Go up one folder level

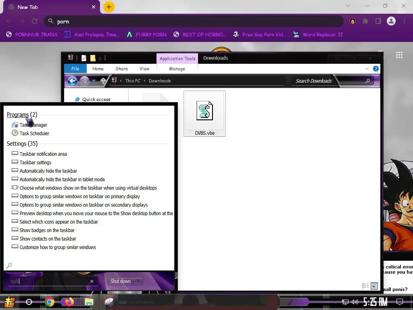[103, 81]
